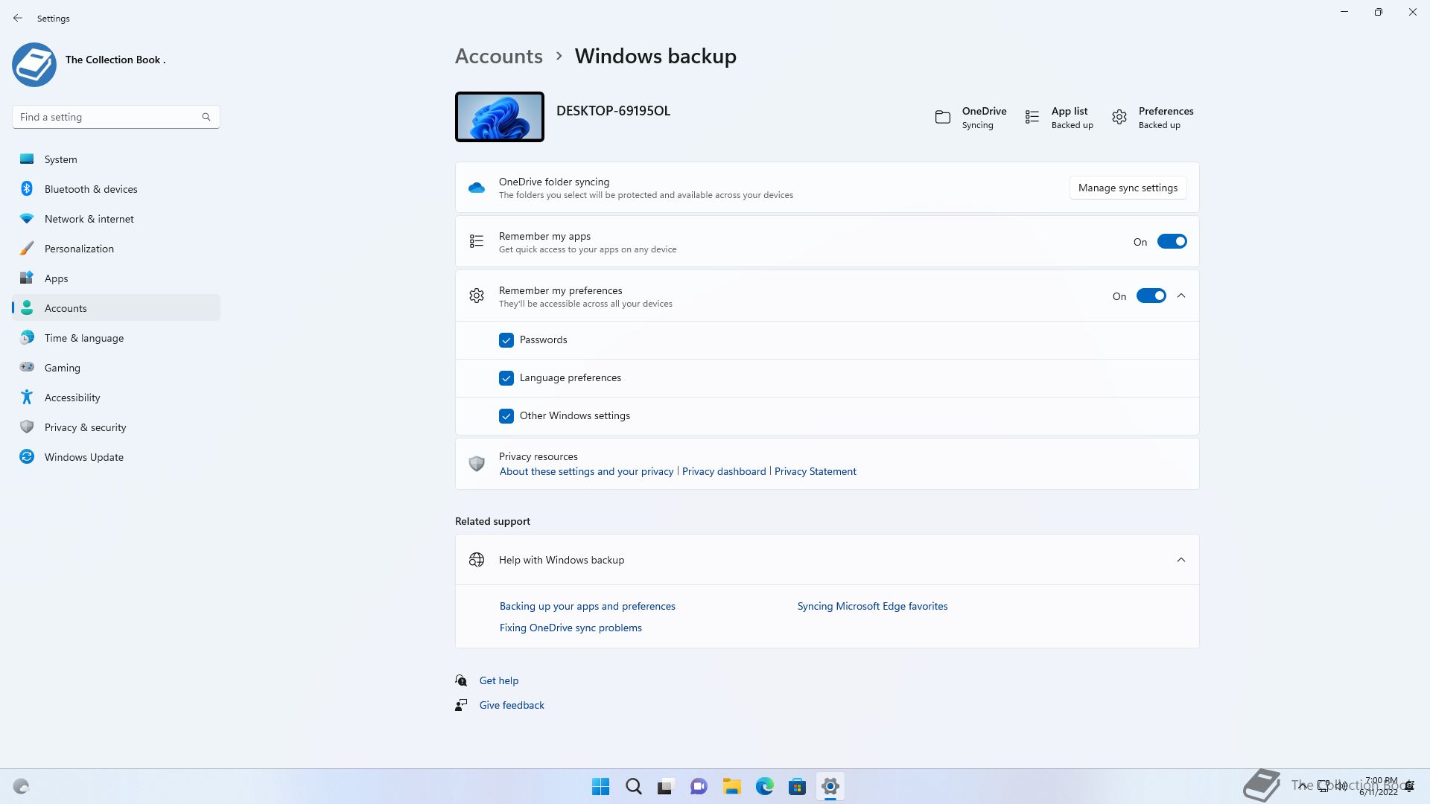Click the Manage sync settings button
This screenshot has width=1430, height=804.
click(1128, 188)
